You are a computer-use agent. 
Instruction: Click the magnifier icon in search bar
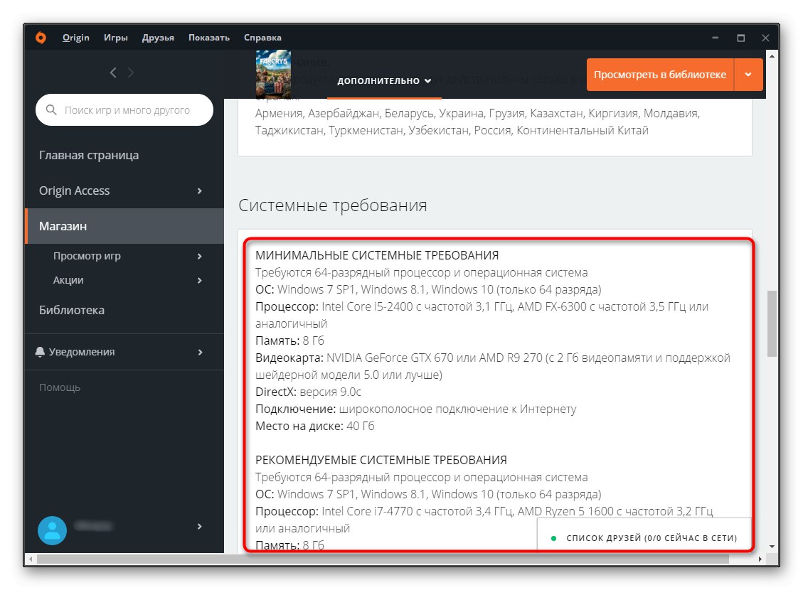(50, 109)
